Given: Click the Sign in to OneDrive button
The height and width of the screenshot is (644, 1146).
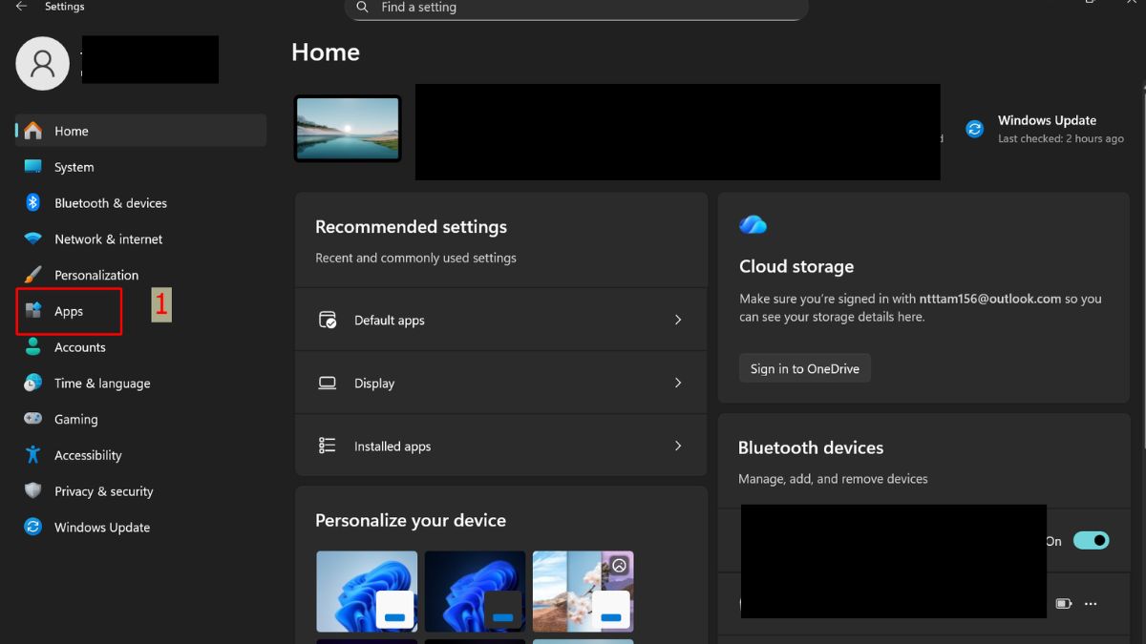Looking at the screenshot, I should tap(804, 369).
